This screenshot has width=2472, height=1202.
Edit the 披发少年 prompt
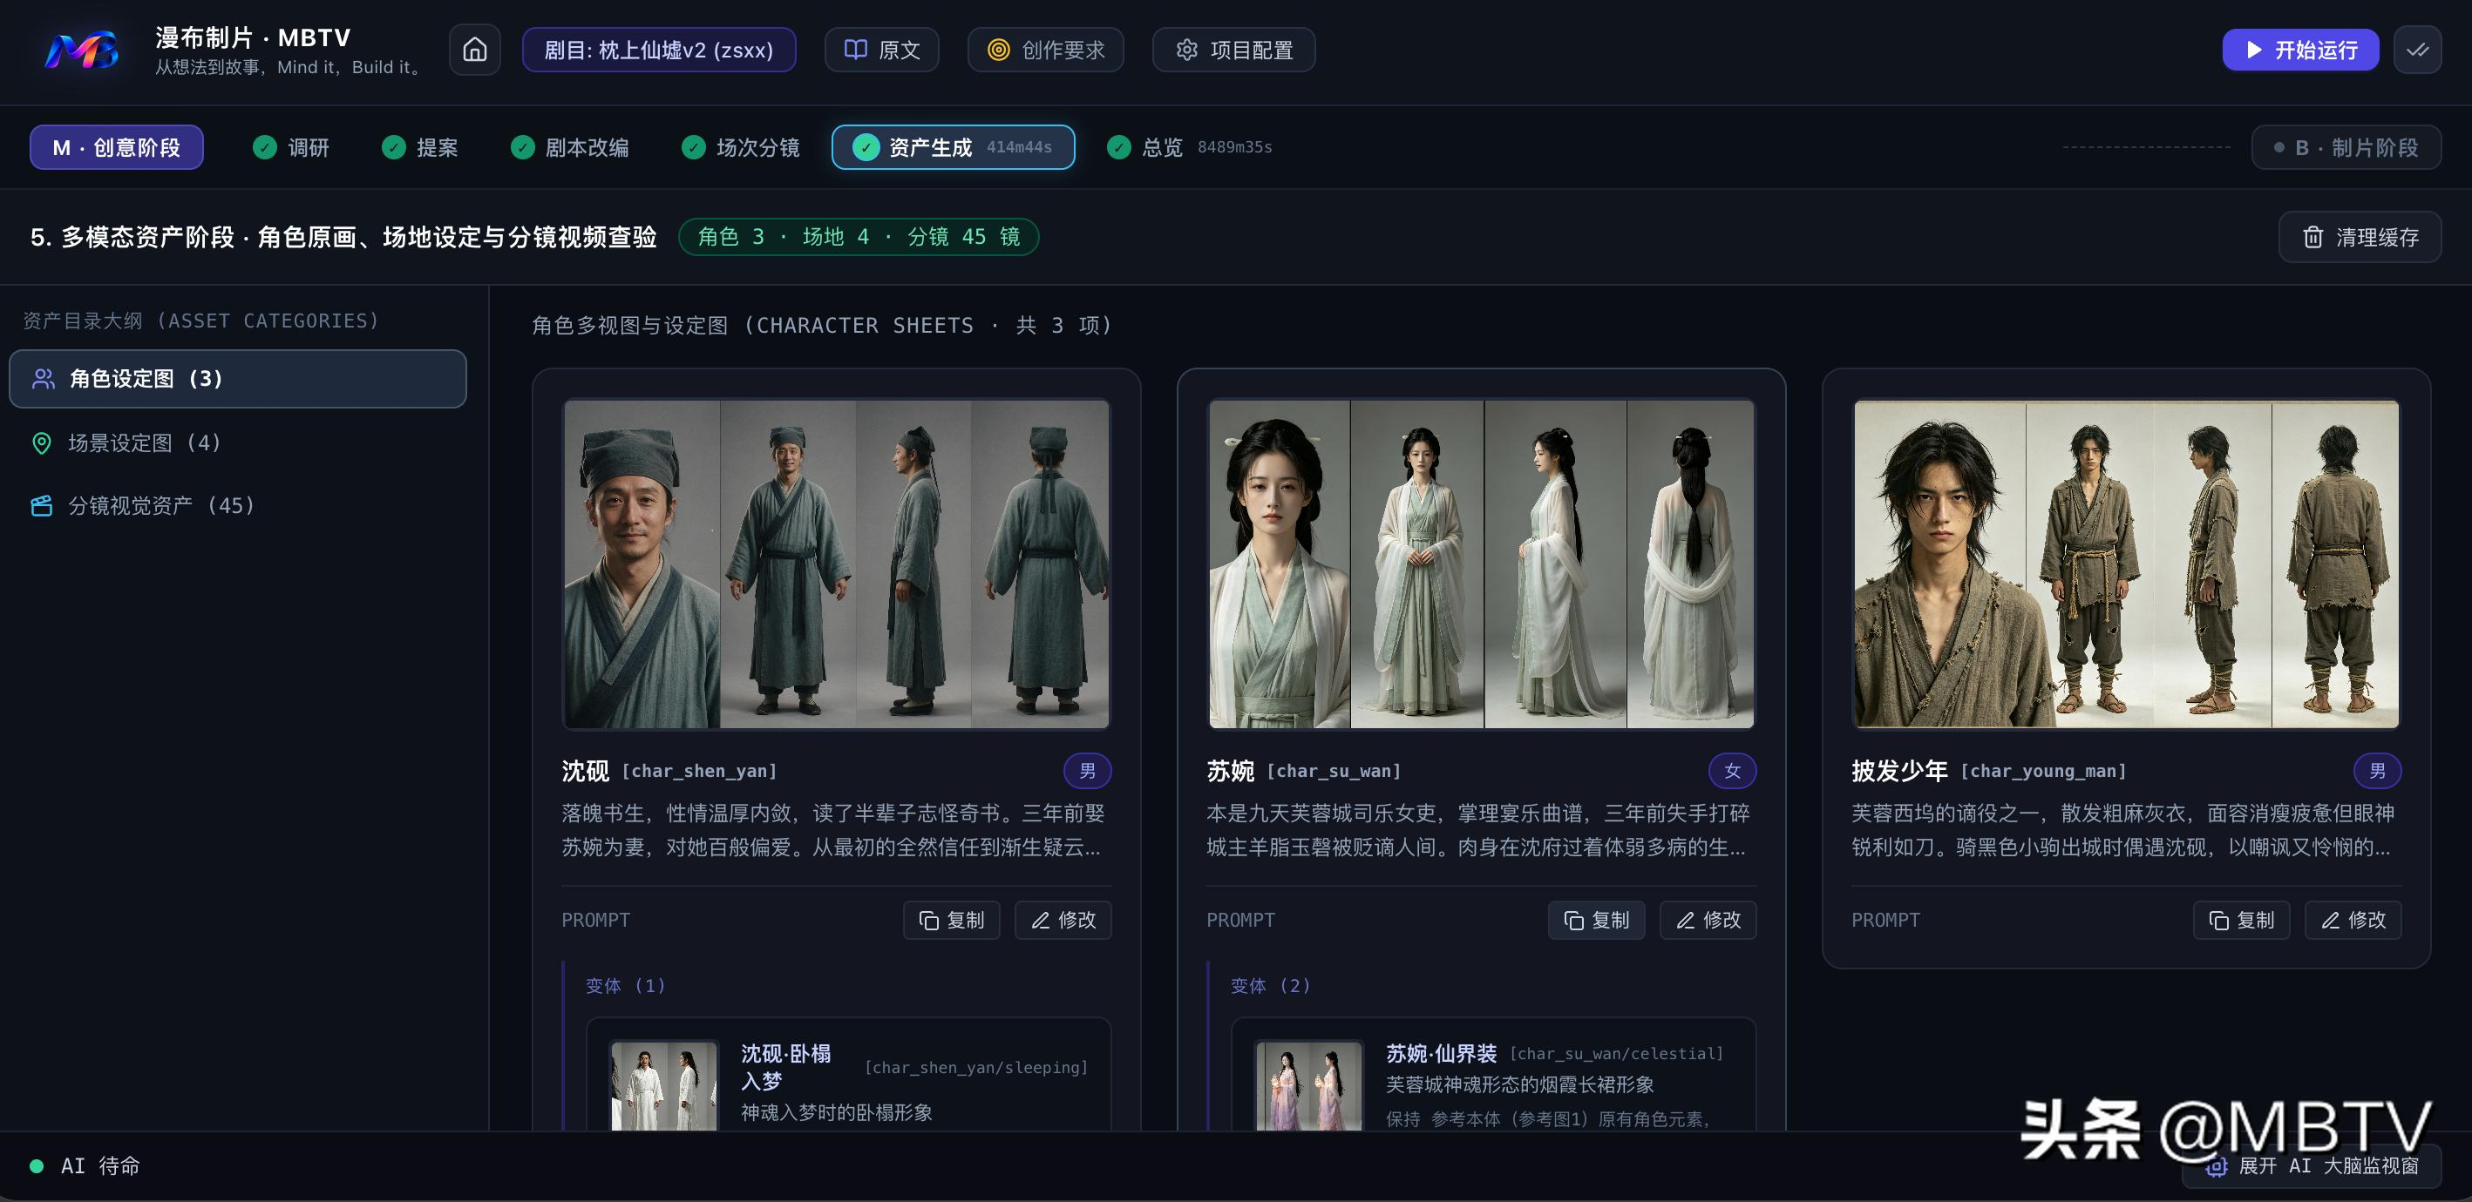point(2352,920)
